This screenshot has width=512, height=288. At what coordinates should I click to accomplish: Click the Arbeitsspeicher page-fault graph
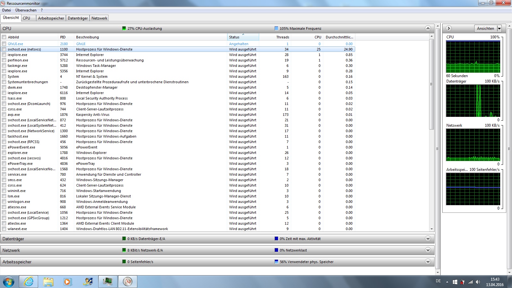click(x=473, y=189)
